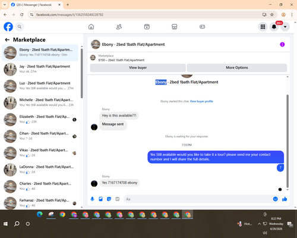Open the Gaming icon in top navigation
Image resolution: width=297 pixels, height=238 pixels.
202,27
